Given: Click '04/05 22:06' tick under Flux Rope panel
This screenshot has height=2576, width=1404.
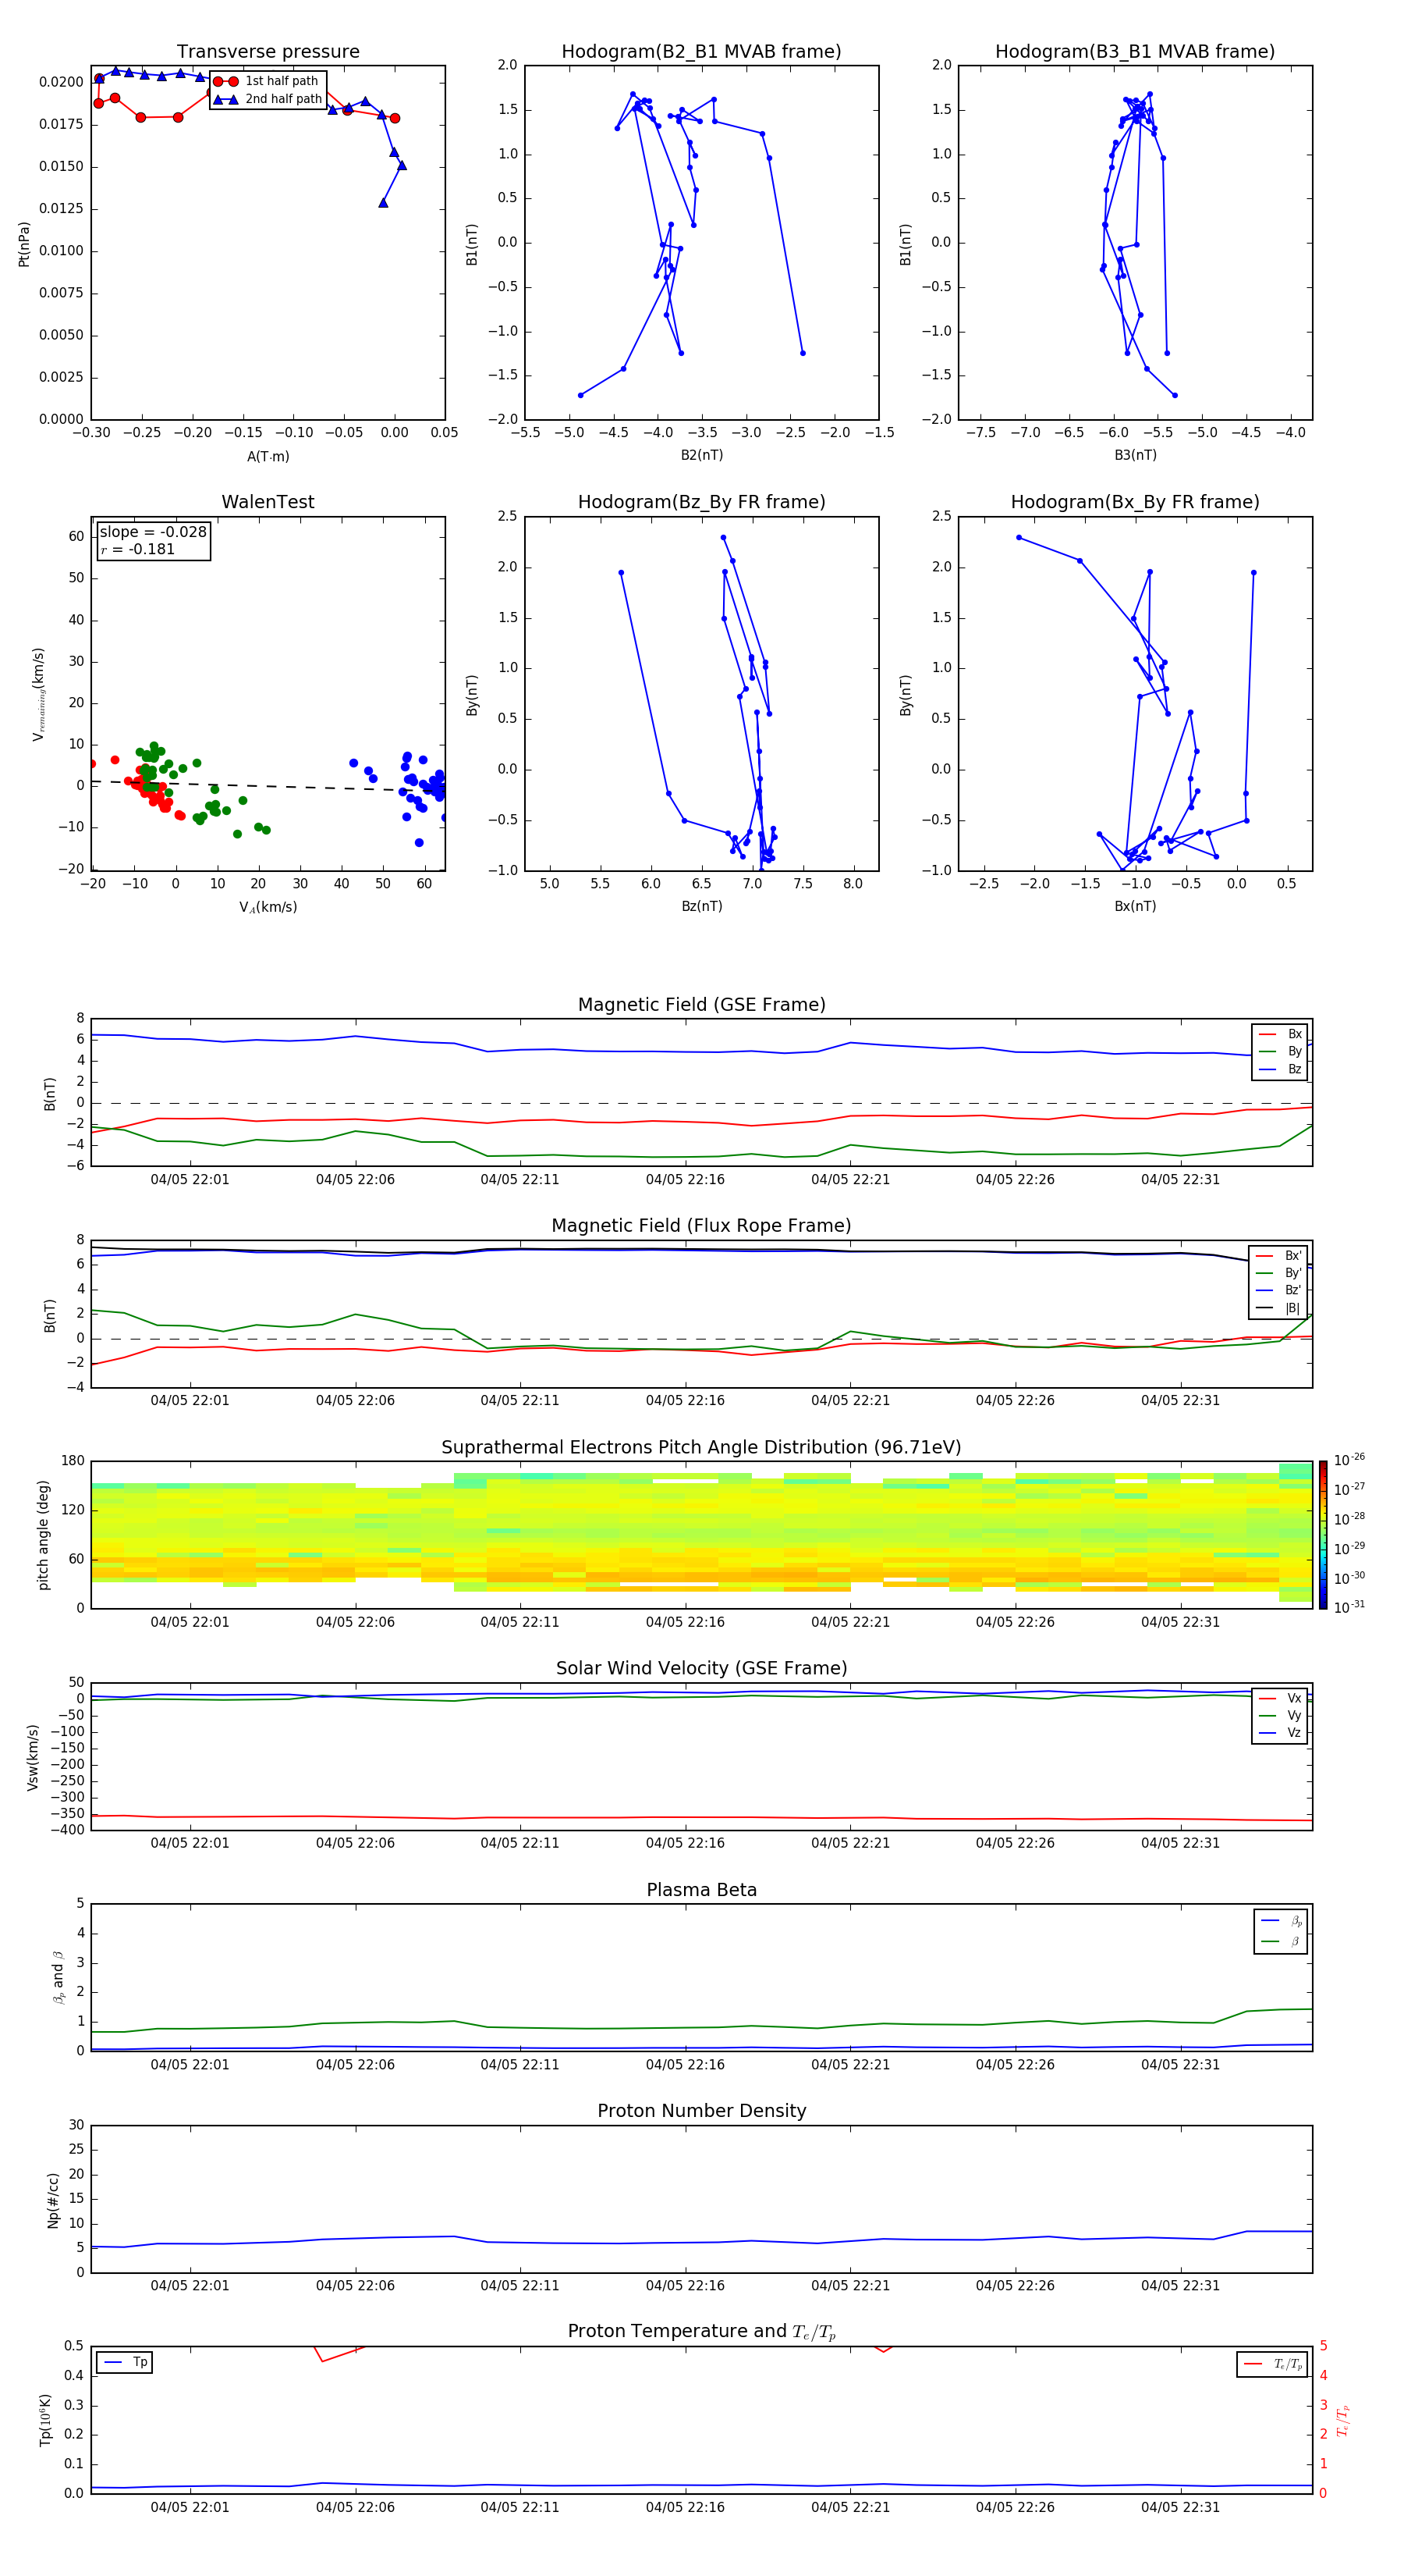Looking at the screenshot, I should tap(355, 1401).
